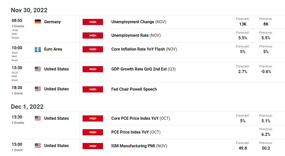This screenshot has width=285, height=156.
Task: Click the Euro Area flag icon
Action: (38, 49)
